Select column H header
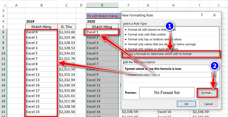228x117 pixels. click(173, 5)
